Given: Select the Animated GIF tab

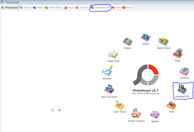Looking at the screenshot, I should (100, 7).
